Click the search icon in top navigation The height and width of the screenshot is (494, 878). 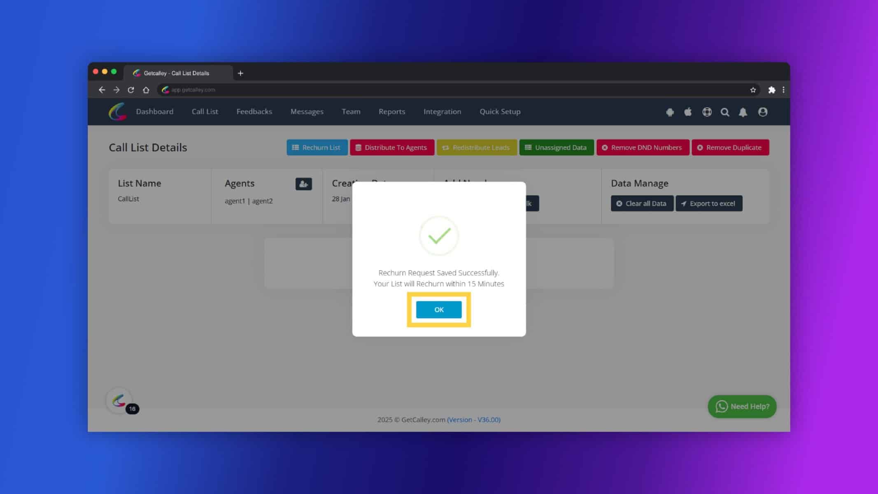(725, 112)
